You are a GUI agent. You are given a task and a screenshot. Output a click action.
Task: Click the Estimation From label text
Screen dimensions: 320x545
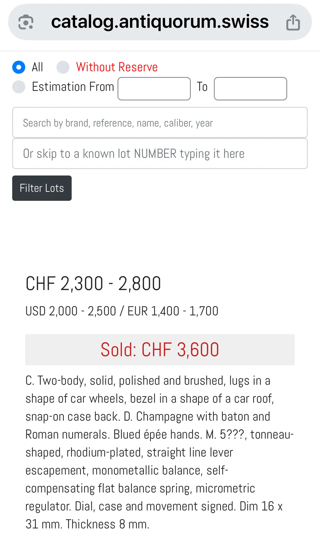click(x=73, y=87)
